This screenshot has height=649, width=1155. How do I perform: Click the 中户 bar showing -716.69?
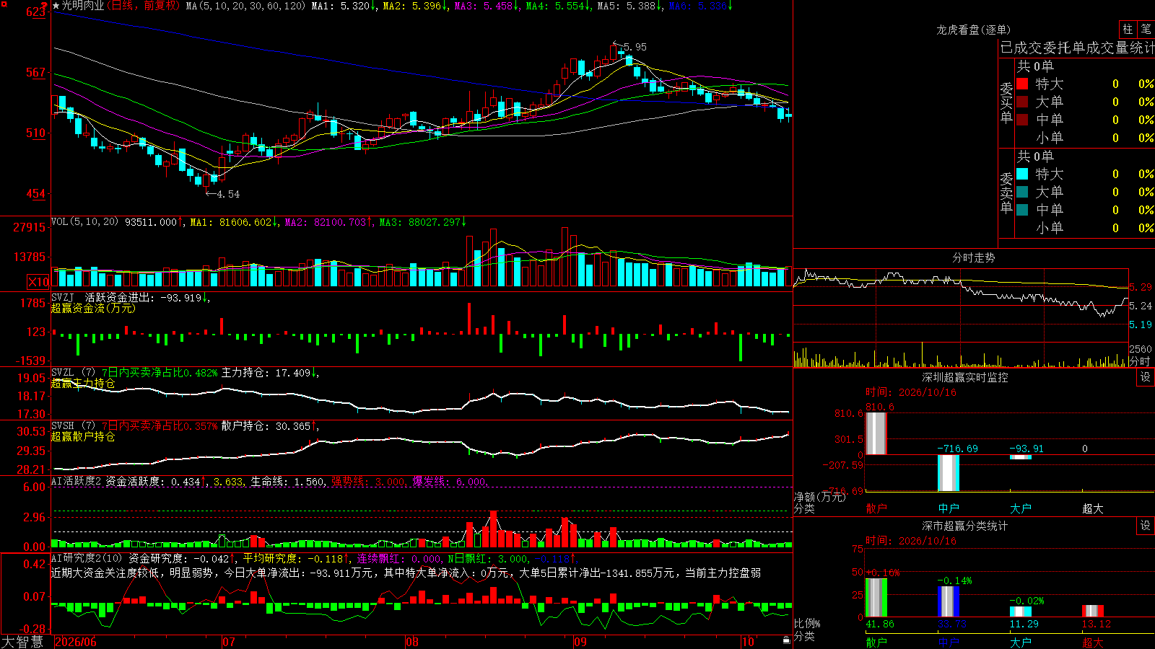point(949,473)
